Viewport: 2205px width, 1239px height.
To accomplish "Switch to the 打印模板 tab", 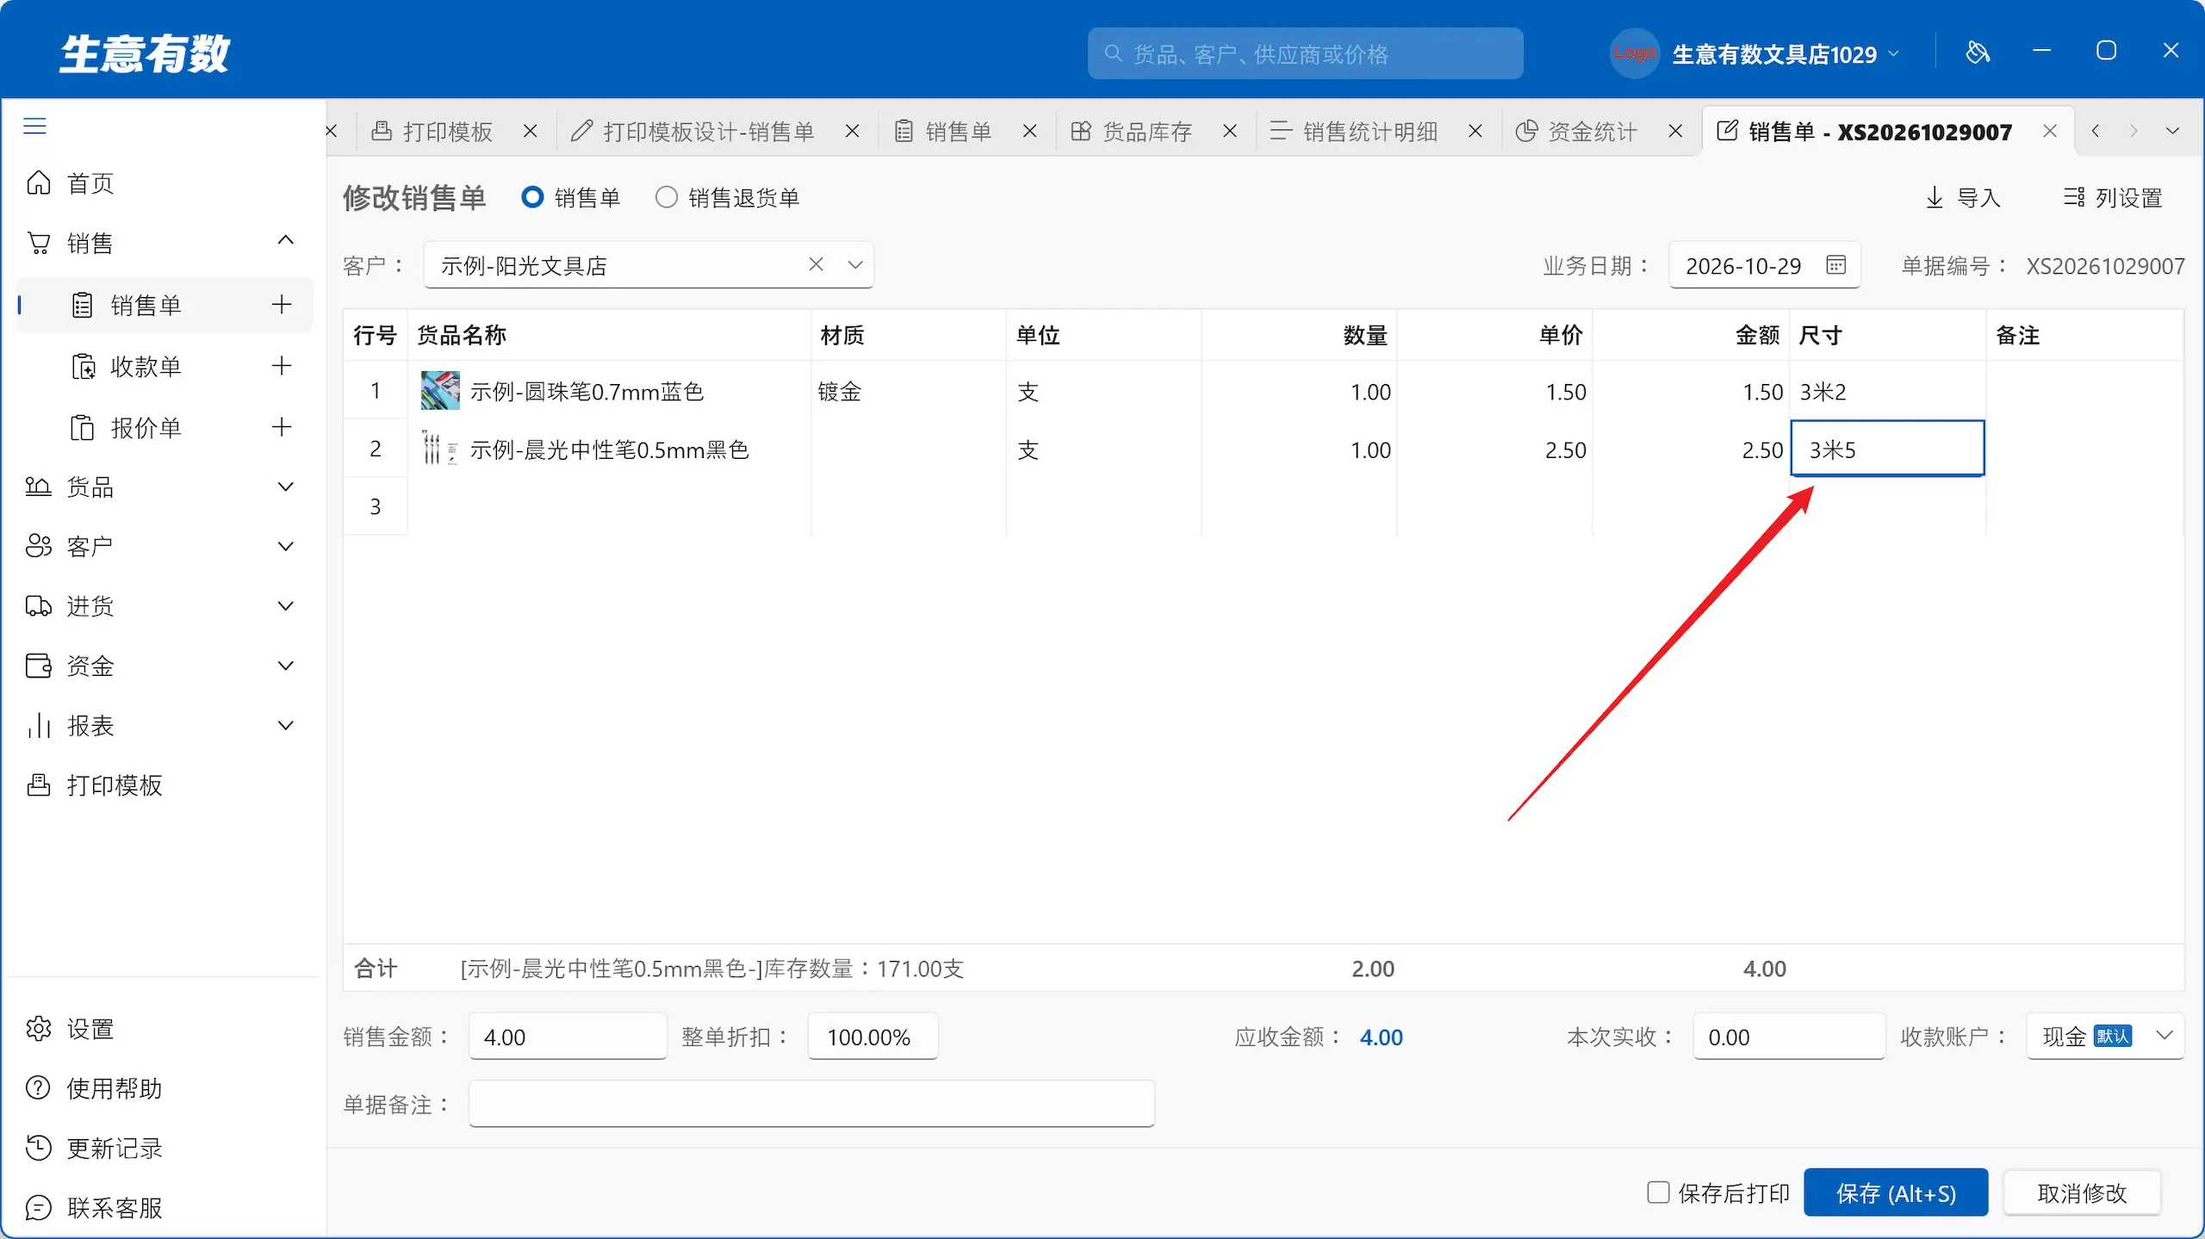I will (432, 132).
